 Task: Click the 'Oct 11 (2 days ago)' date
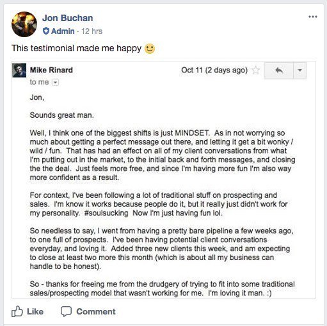[214, 70]
